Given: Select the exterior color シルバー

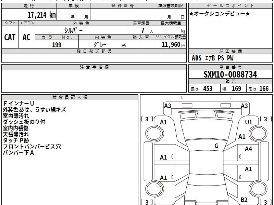Looking at the screenshot, I should [73, 30].
